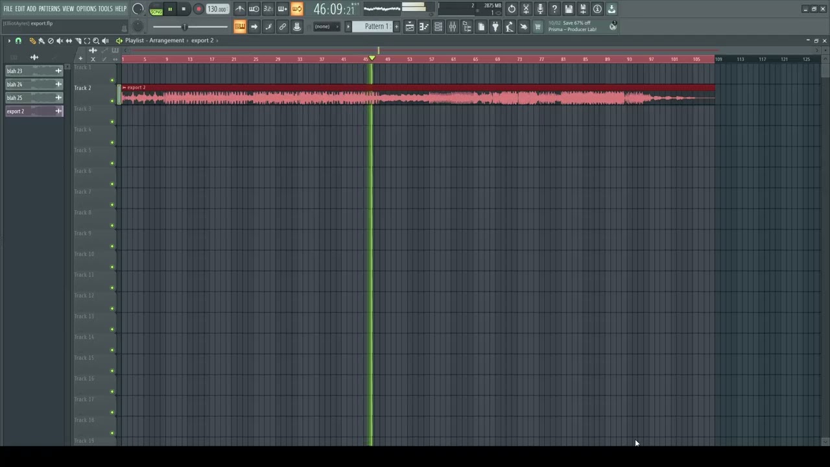
Task: Click the microphone recording icon
Action: click(540, 9)
